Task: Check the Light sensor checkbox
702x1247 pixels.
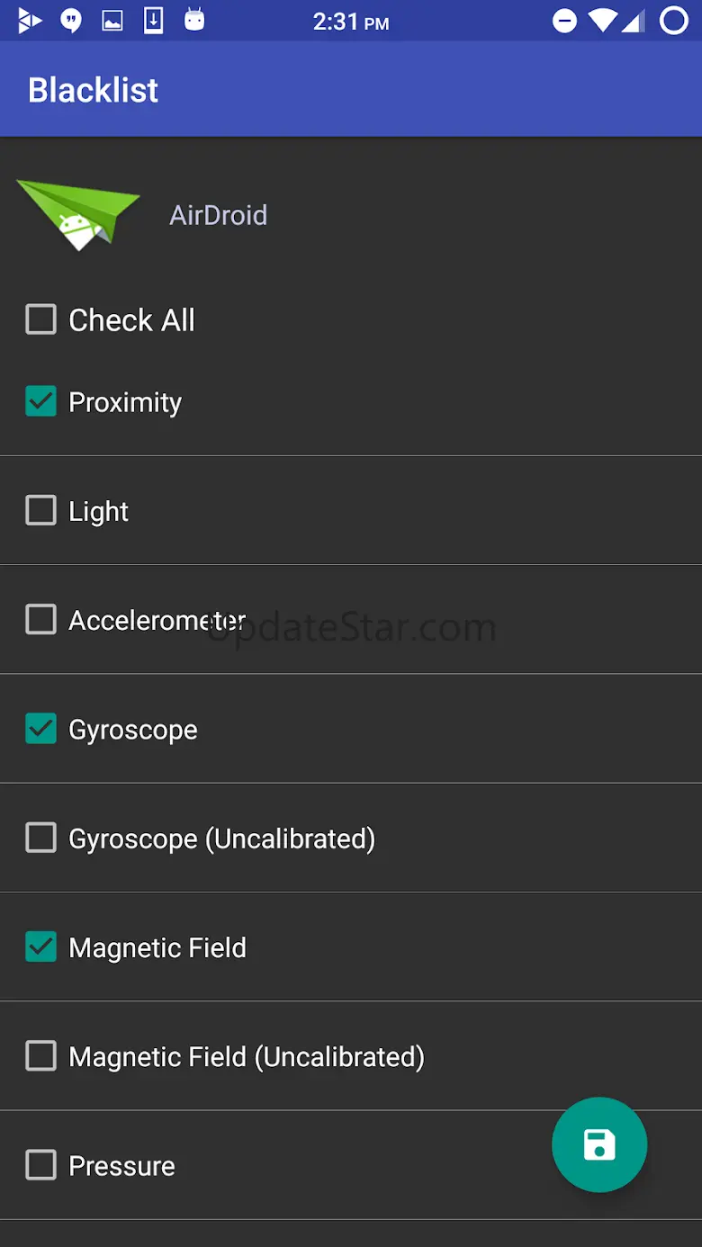Action: (41, 511)
